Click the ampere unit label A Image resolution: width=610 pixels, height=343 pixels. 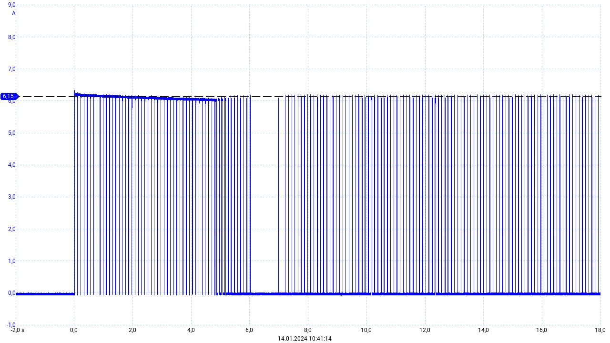[x=14, y=13]
